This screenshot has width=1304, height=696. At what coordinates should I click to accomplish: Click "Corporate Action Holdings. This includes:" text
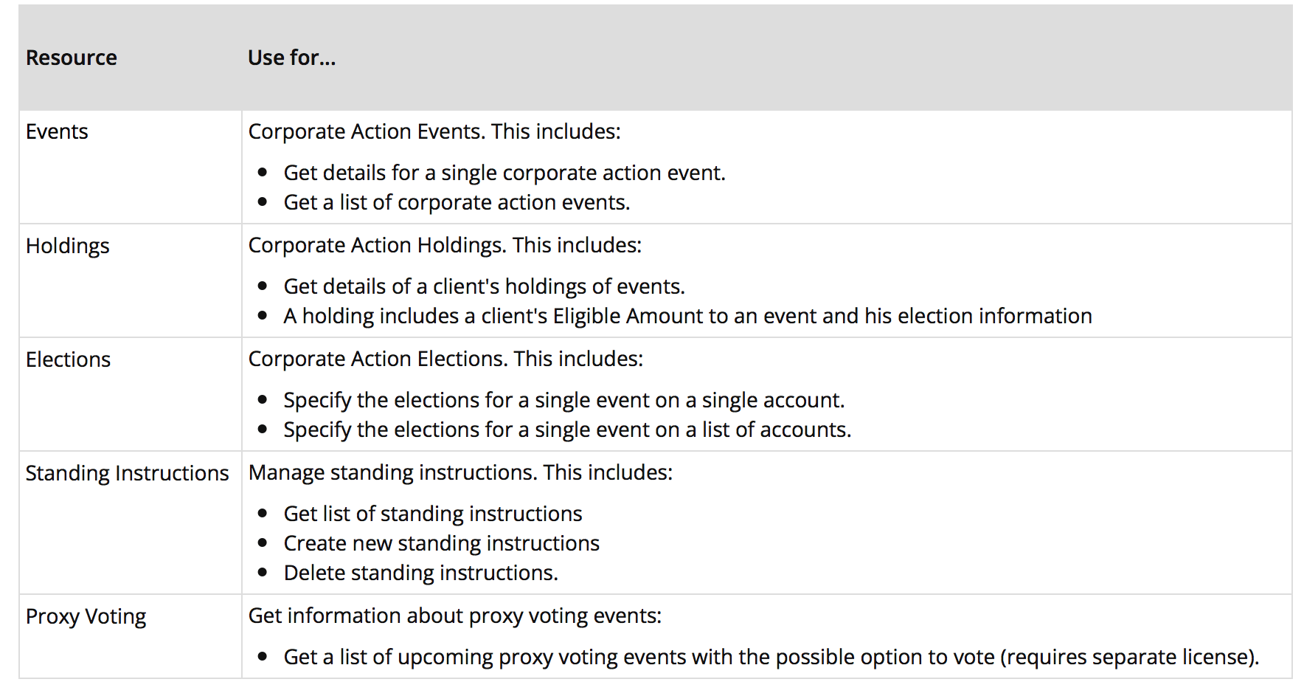coord(445,245)
